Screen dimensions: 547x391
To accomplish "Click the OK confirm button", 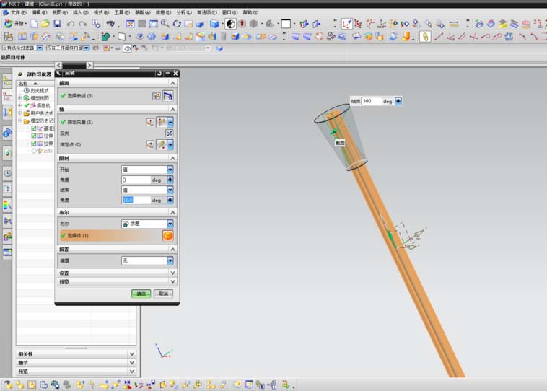I will coord(141,294).
